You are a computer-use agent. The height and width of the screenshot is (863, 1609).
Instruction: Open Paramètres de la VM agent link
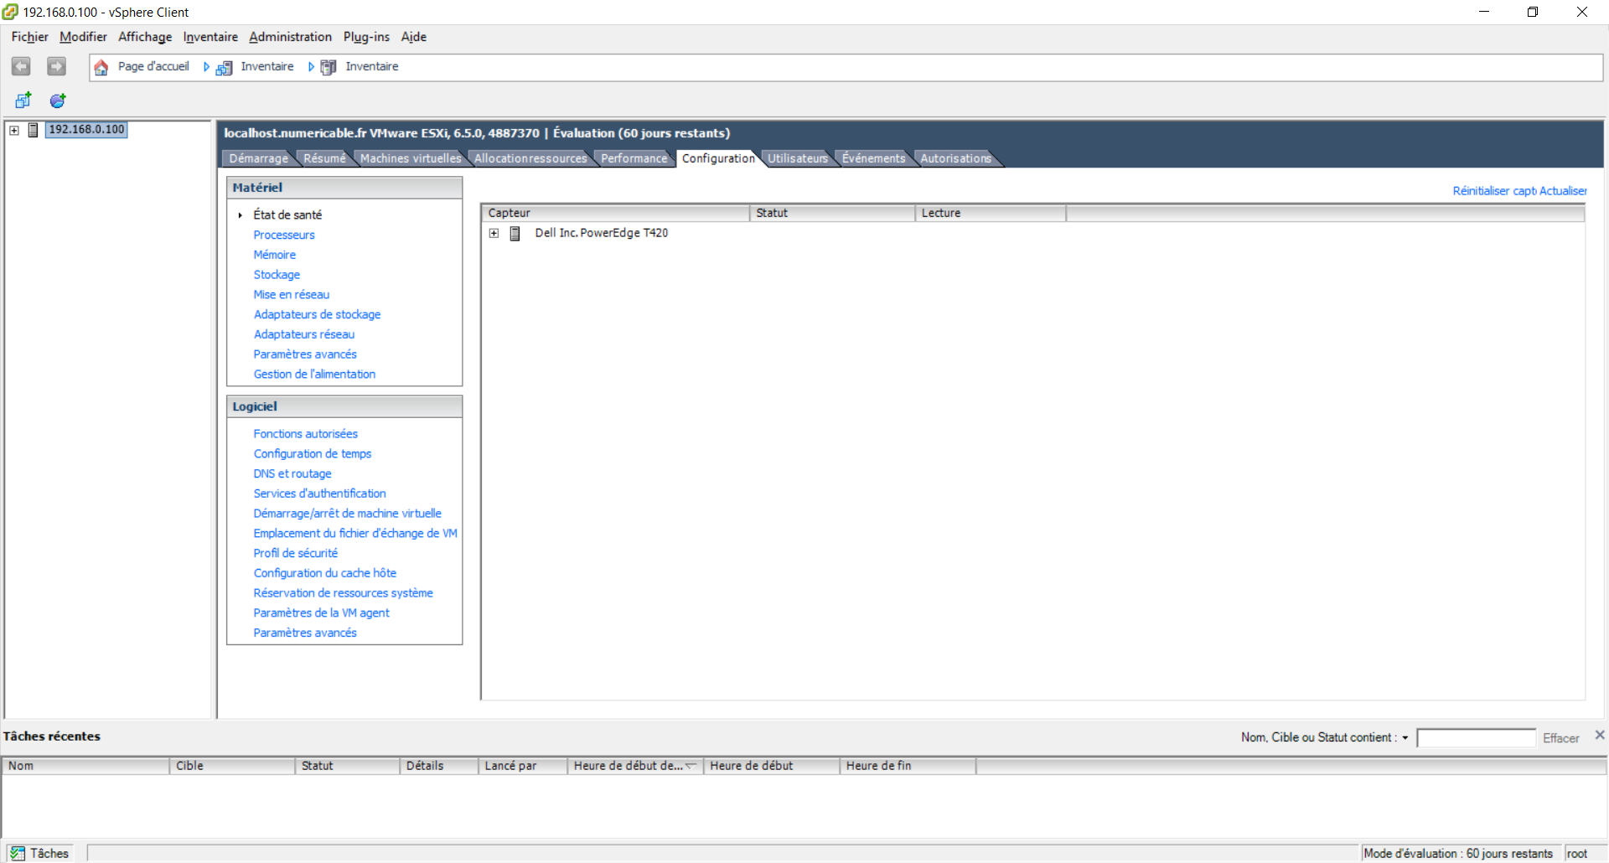321,613
